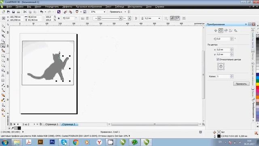The height and width of the screenshot is (146, 259).
Task: Open the Эффекты menu
Action: point(67,7)
